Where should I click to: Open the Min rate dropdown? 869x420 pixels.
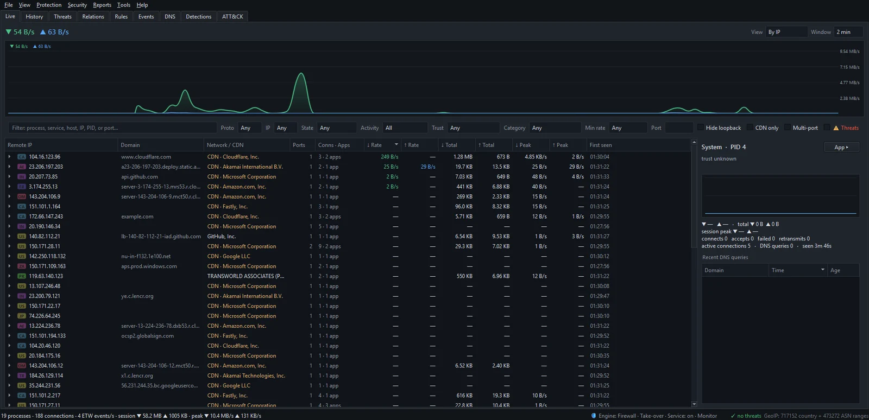pos(627,128)
